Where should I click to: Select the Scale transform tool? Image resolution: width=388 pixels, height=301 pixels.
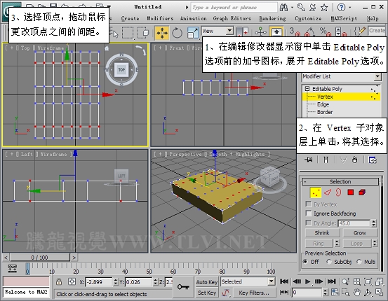193,33
